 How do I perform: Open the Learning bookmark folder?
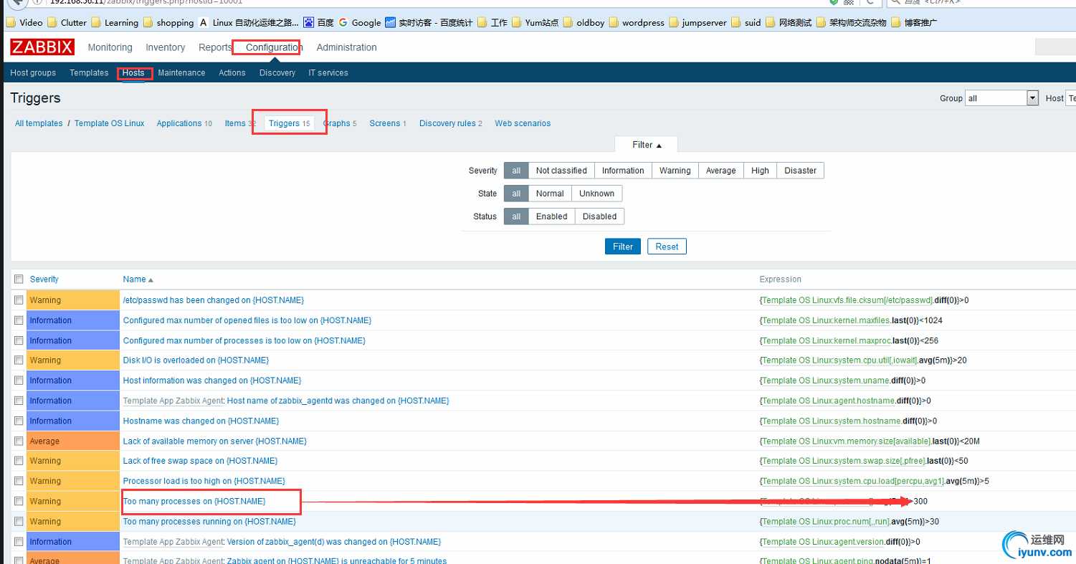[x=115, y=22]
